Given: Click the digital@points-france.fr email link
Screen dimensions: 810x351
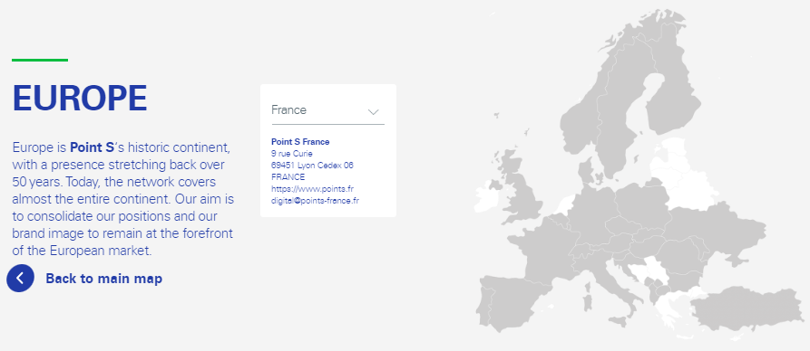Looking at the screenshot, I should click(315, 201).
